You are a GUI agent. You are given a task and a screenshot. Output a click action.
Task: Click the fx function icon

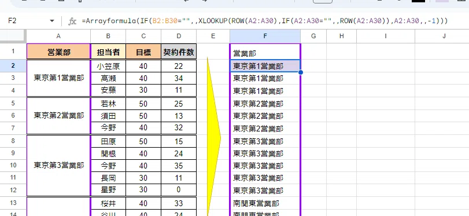(72, 21)
